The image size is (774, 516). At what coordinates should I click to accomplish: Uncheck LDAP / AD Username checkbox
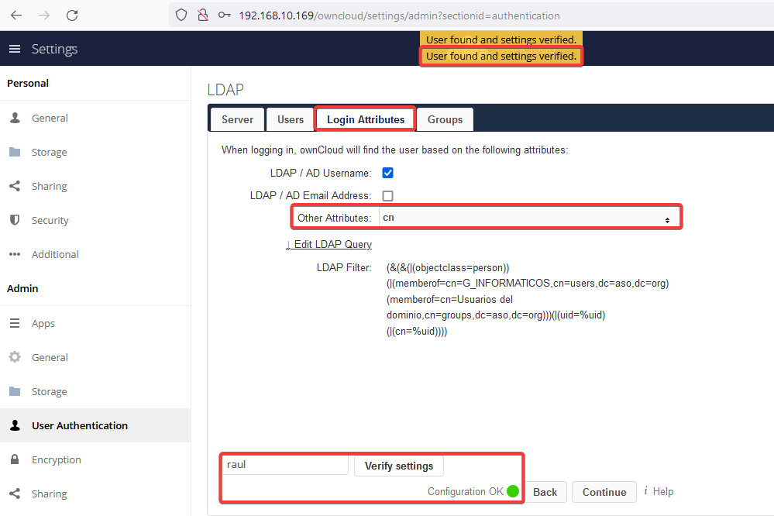pos(388,173)
